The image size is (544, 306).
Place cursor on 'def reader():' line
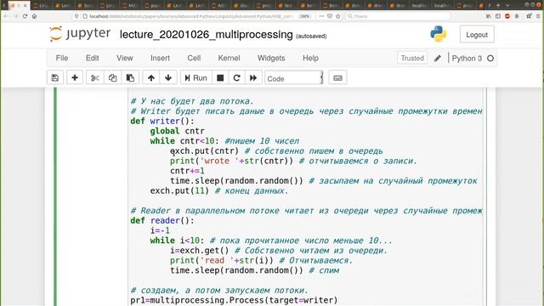tap(162, 221)
